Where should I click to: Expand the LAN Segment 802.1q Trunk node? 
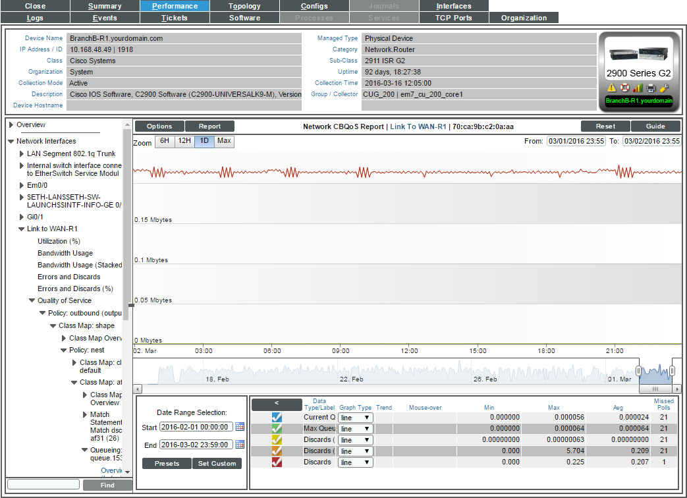(x=22, y=153)
